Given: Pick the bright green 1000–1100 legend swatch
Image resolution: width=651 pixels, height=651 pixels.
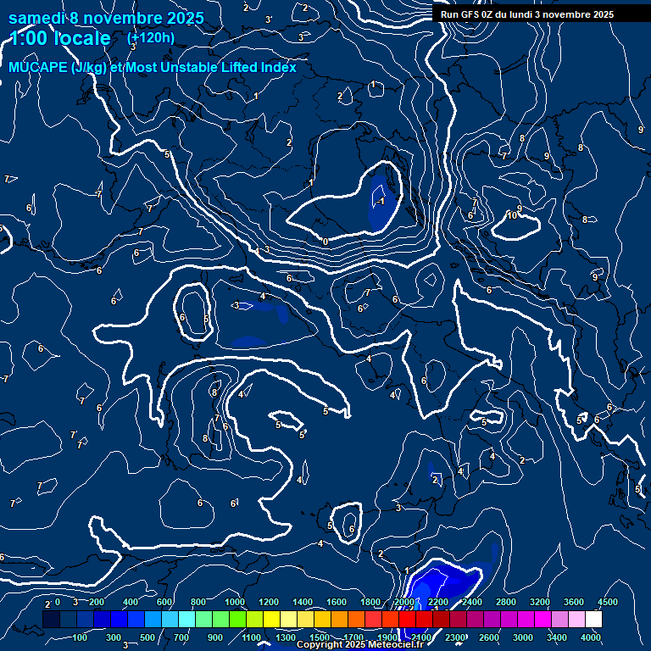Looking at the screenshot, I should coord(238,619).
